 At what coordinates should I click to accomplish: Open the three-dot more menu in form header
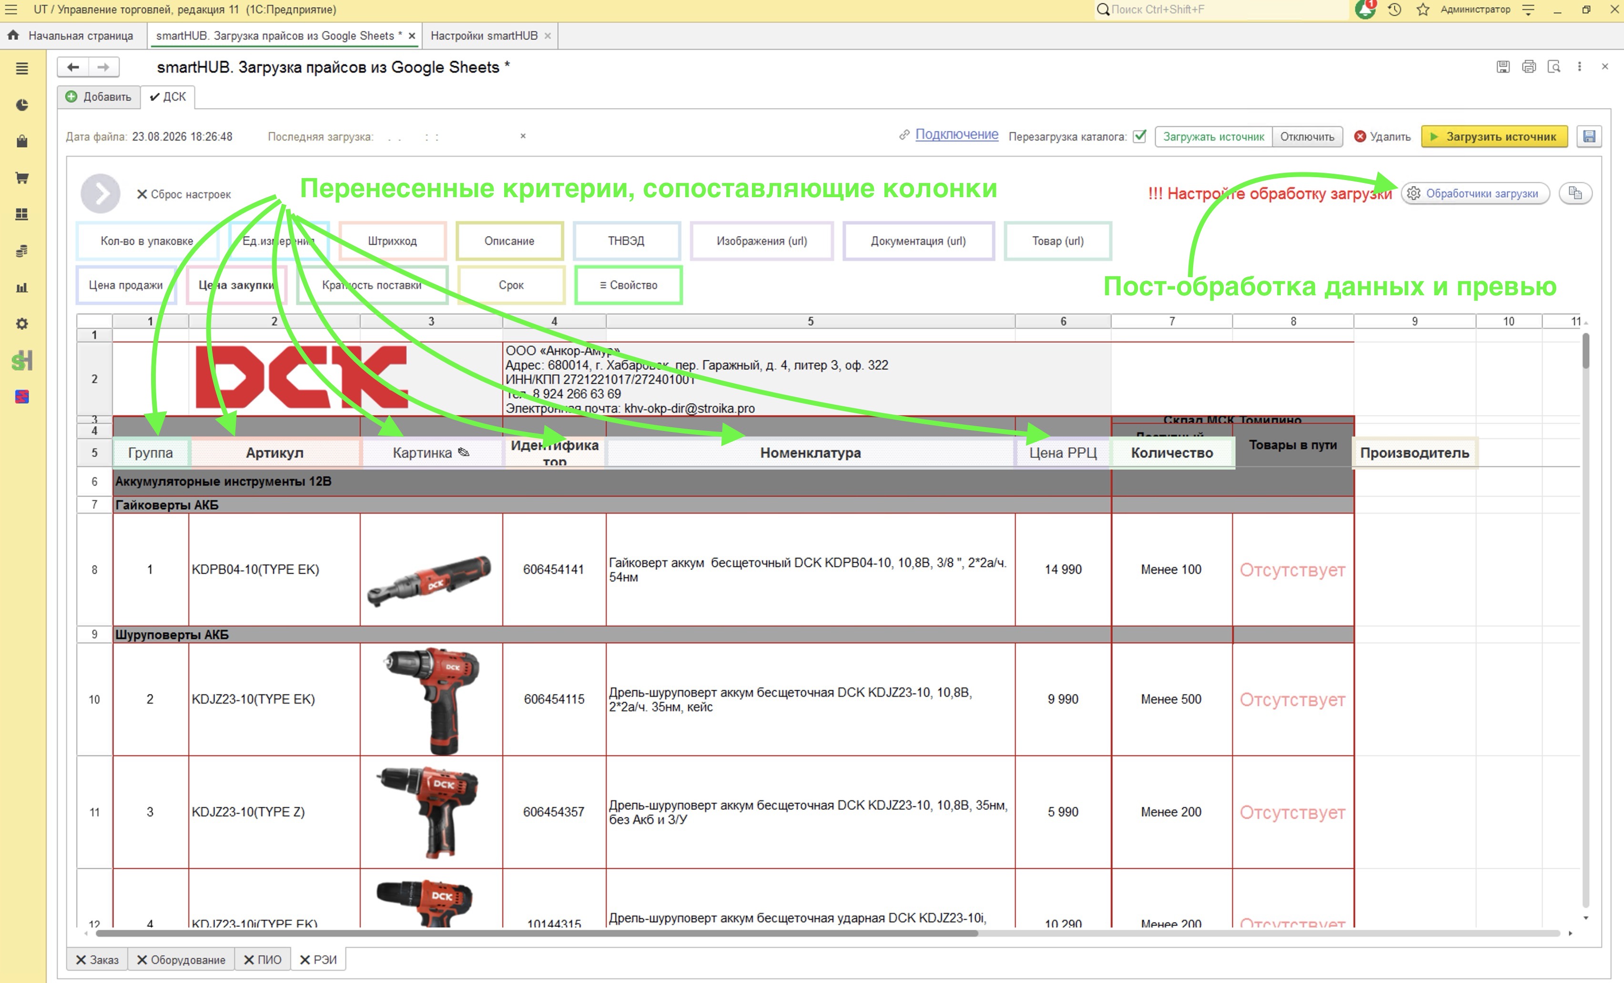click(x=1579, y=67)
